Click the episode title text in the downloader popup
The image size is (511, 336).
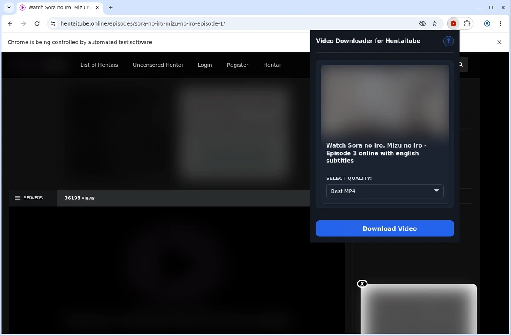376,153
